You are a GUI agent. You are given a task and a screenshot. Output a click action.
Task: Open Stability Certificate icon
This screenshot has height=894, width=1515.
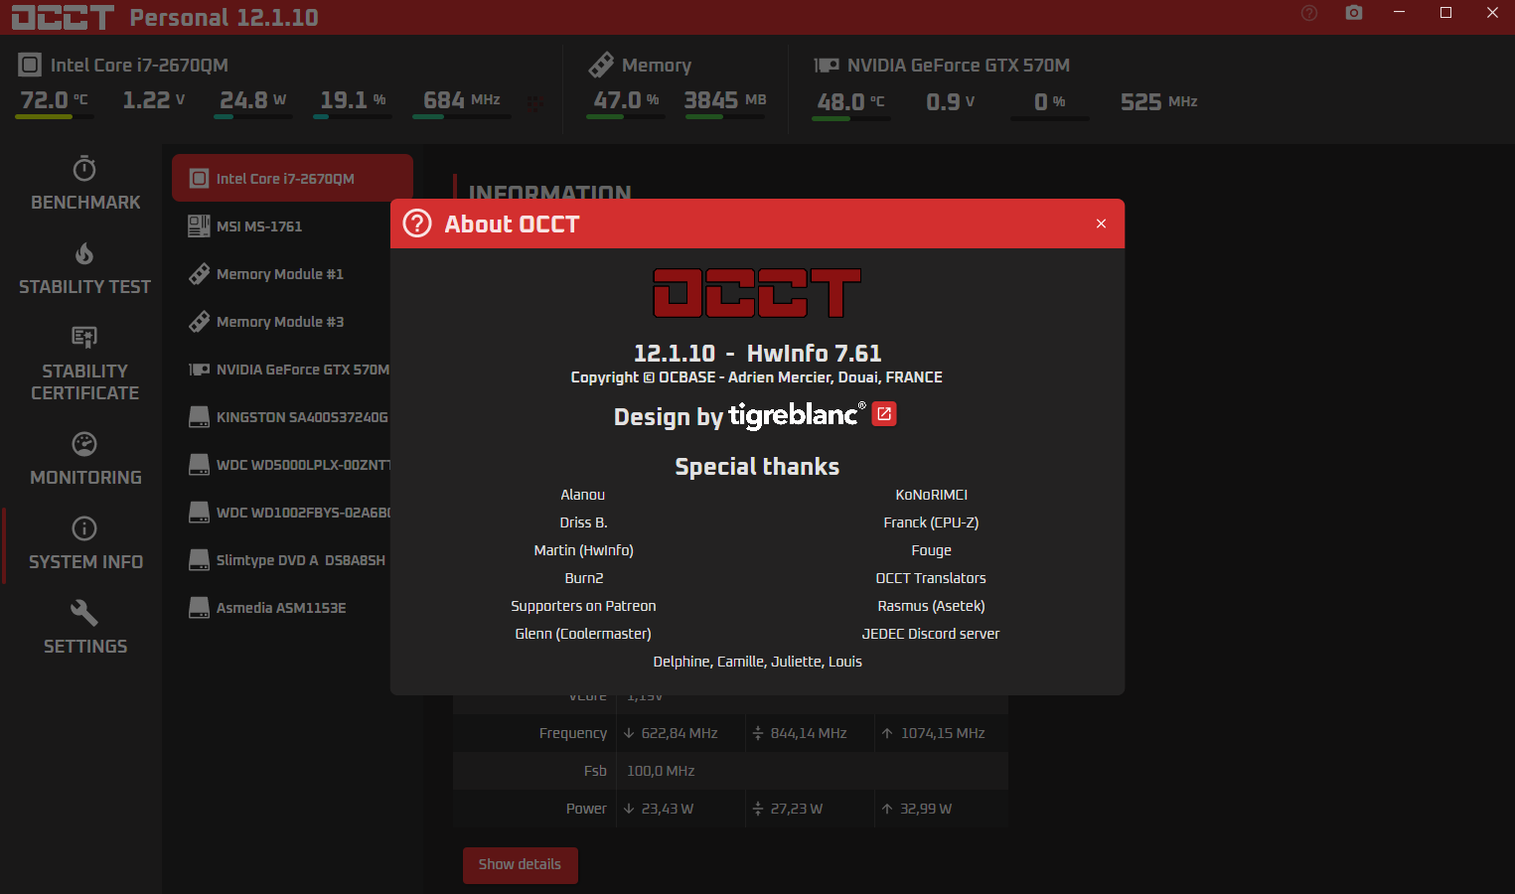click(x=84, y=338)
